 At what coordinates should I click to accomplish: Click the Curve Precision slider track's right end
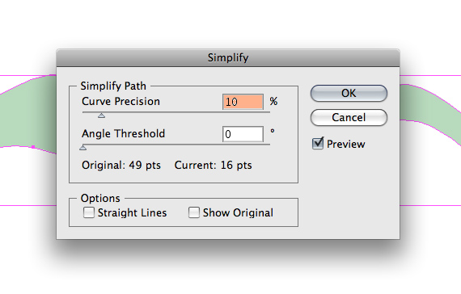click(x=269, y=112)
